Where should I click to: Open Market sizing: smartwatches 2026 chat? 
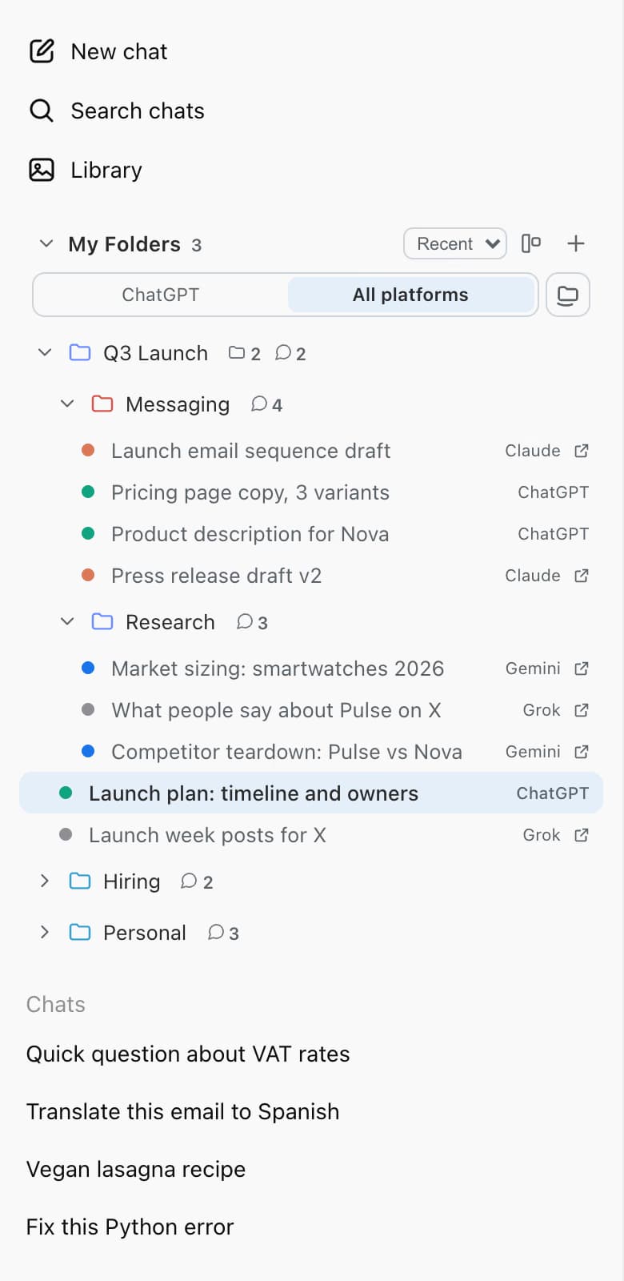[x=277, y=669]
